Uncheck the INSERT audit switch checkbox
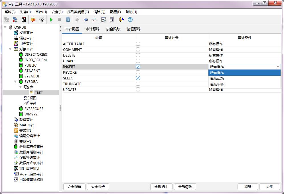 [x=138, y=67]
